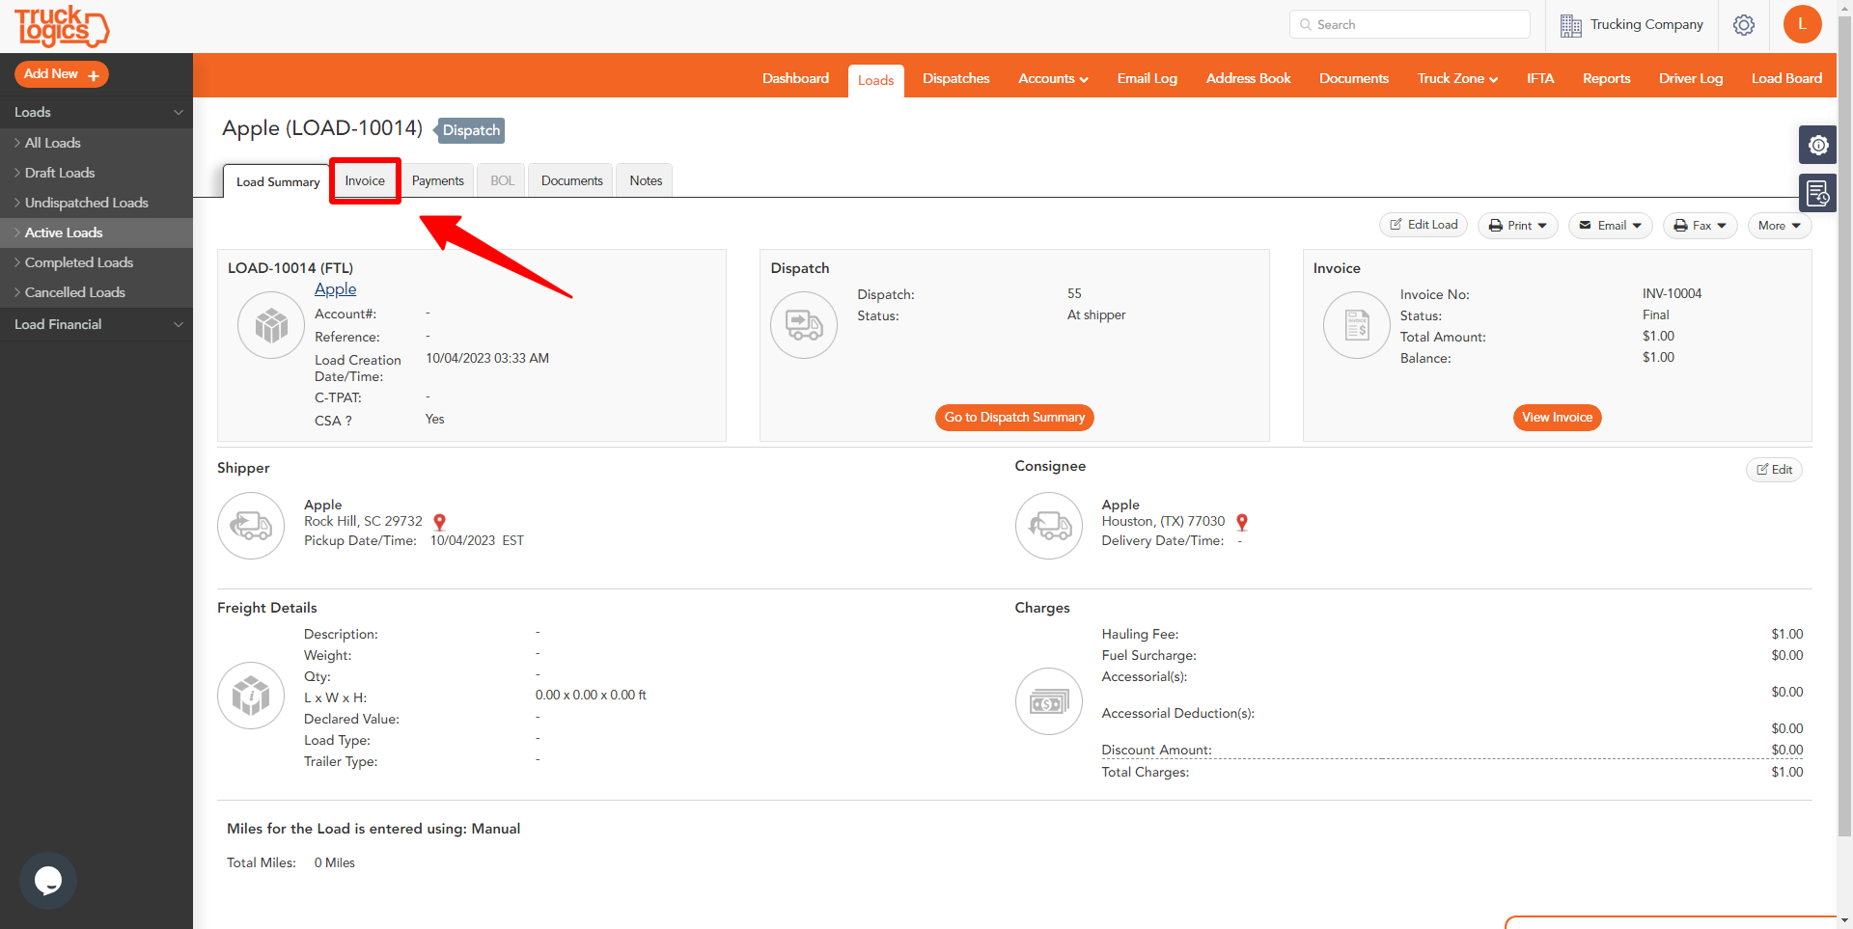Viewport: 1853px width, 929px height.
Task: Expand the Accounts menu
Action: 1052,78
